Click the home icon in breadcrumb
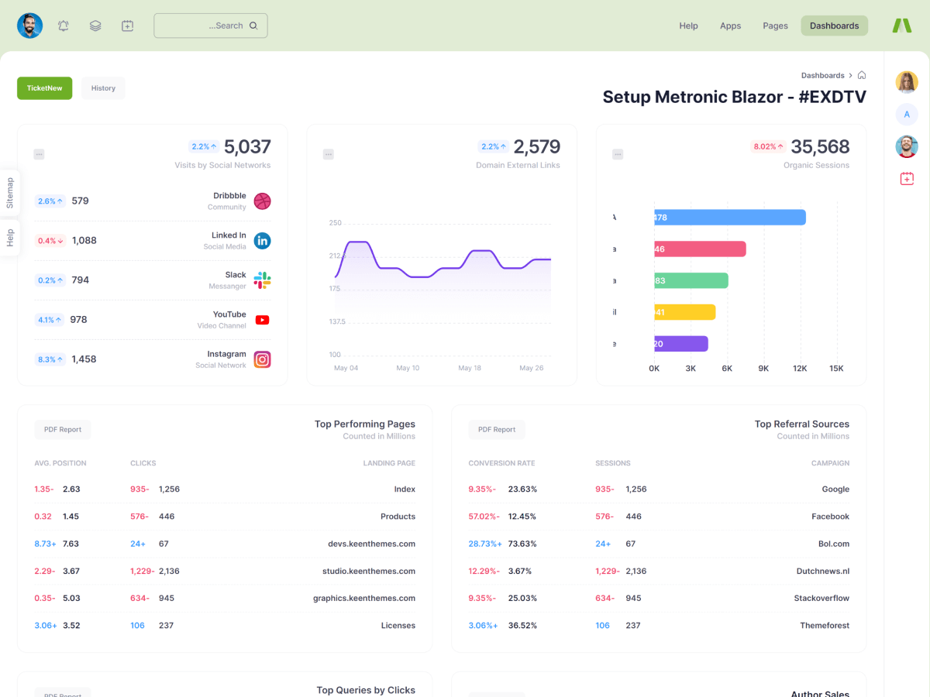 pos(862,75)
